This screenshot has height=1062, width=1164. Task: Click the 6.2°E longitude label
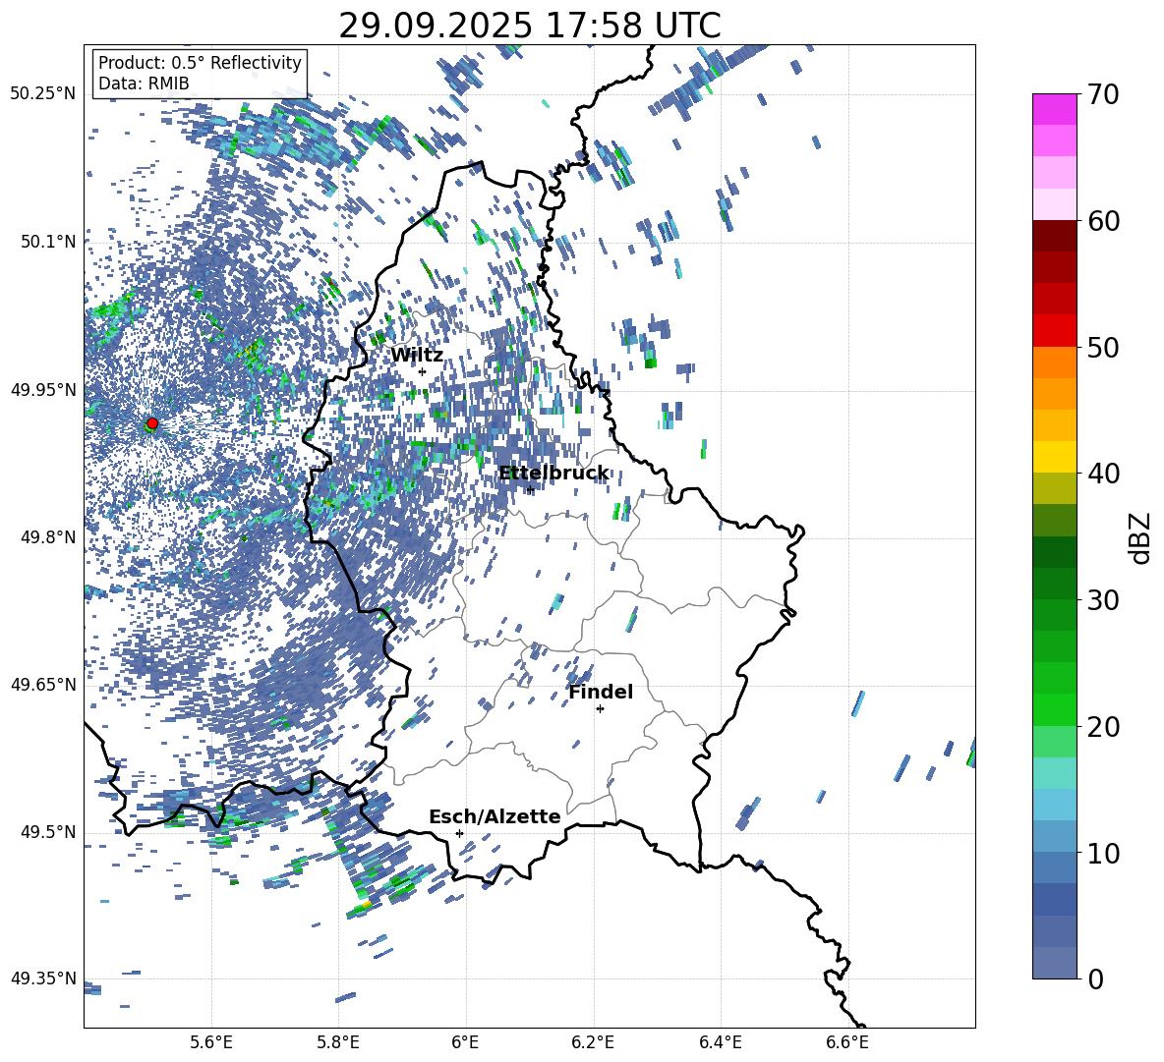(x=593, y=1042)
